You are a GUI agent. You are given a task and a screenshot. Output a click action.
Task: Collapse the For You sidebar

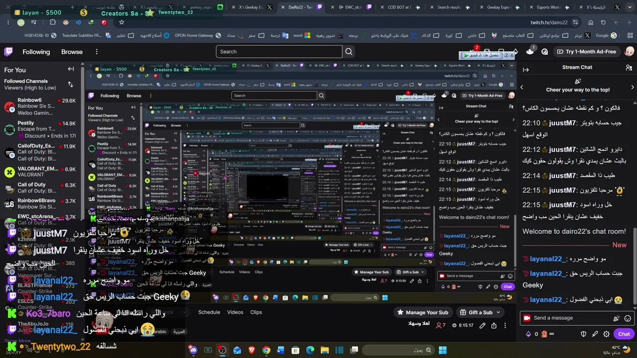[x=71, y=70]
